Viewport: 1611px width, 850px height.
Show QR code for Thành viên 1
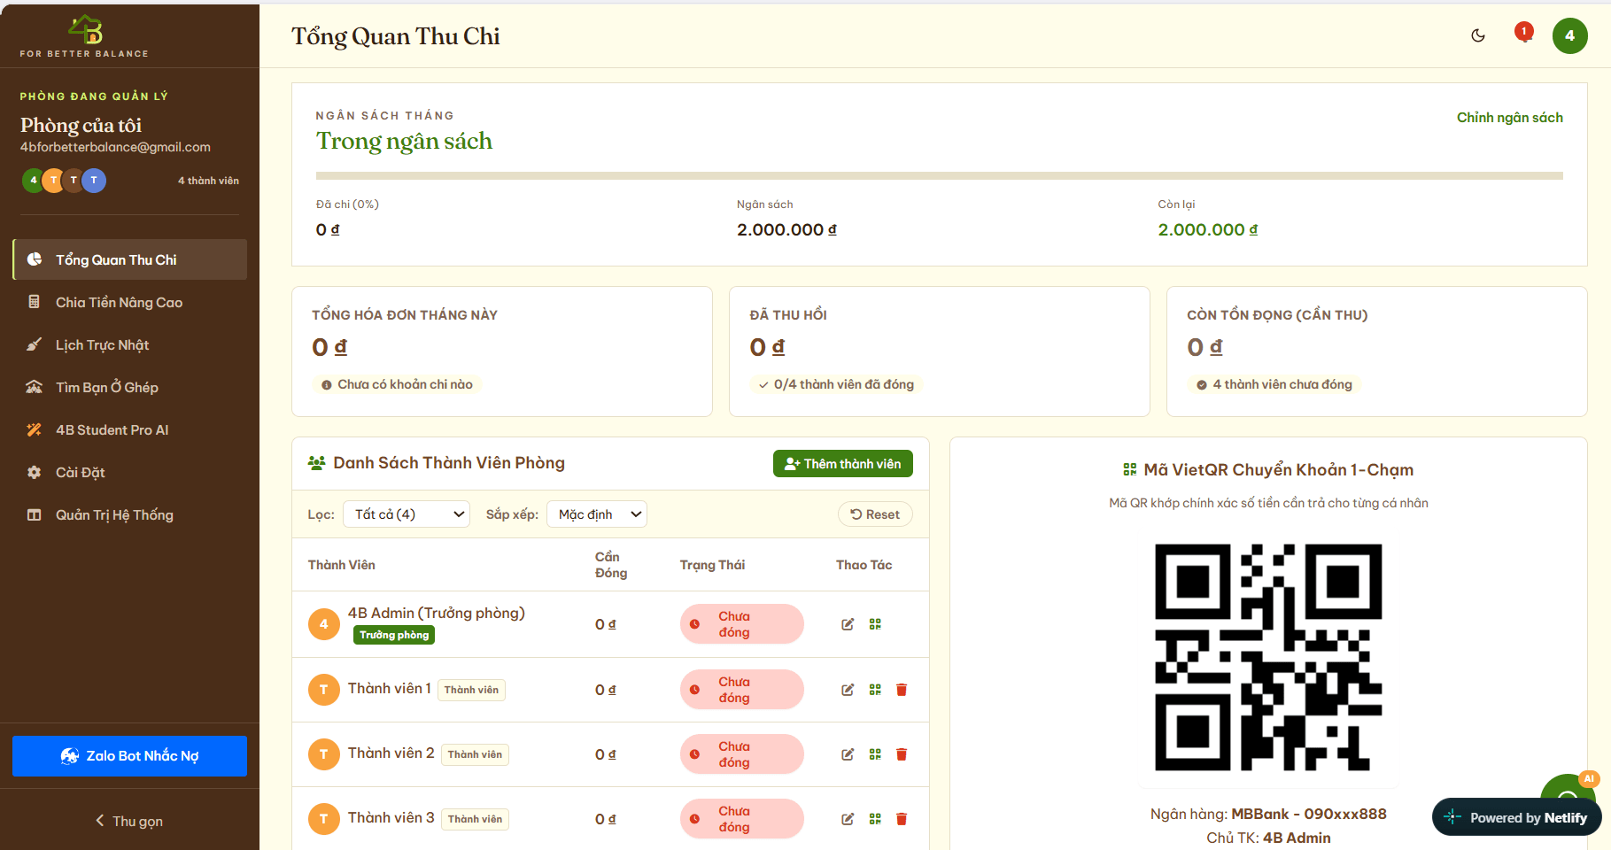click(x=875, y=690)
